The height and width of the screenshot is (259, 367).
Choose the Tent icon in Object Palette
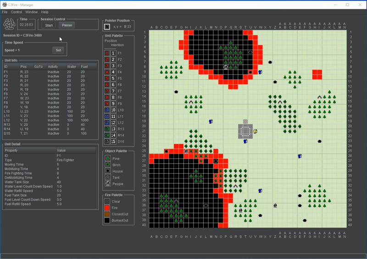point(107,177)
